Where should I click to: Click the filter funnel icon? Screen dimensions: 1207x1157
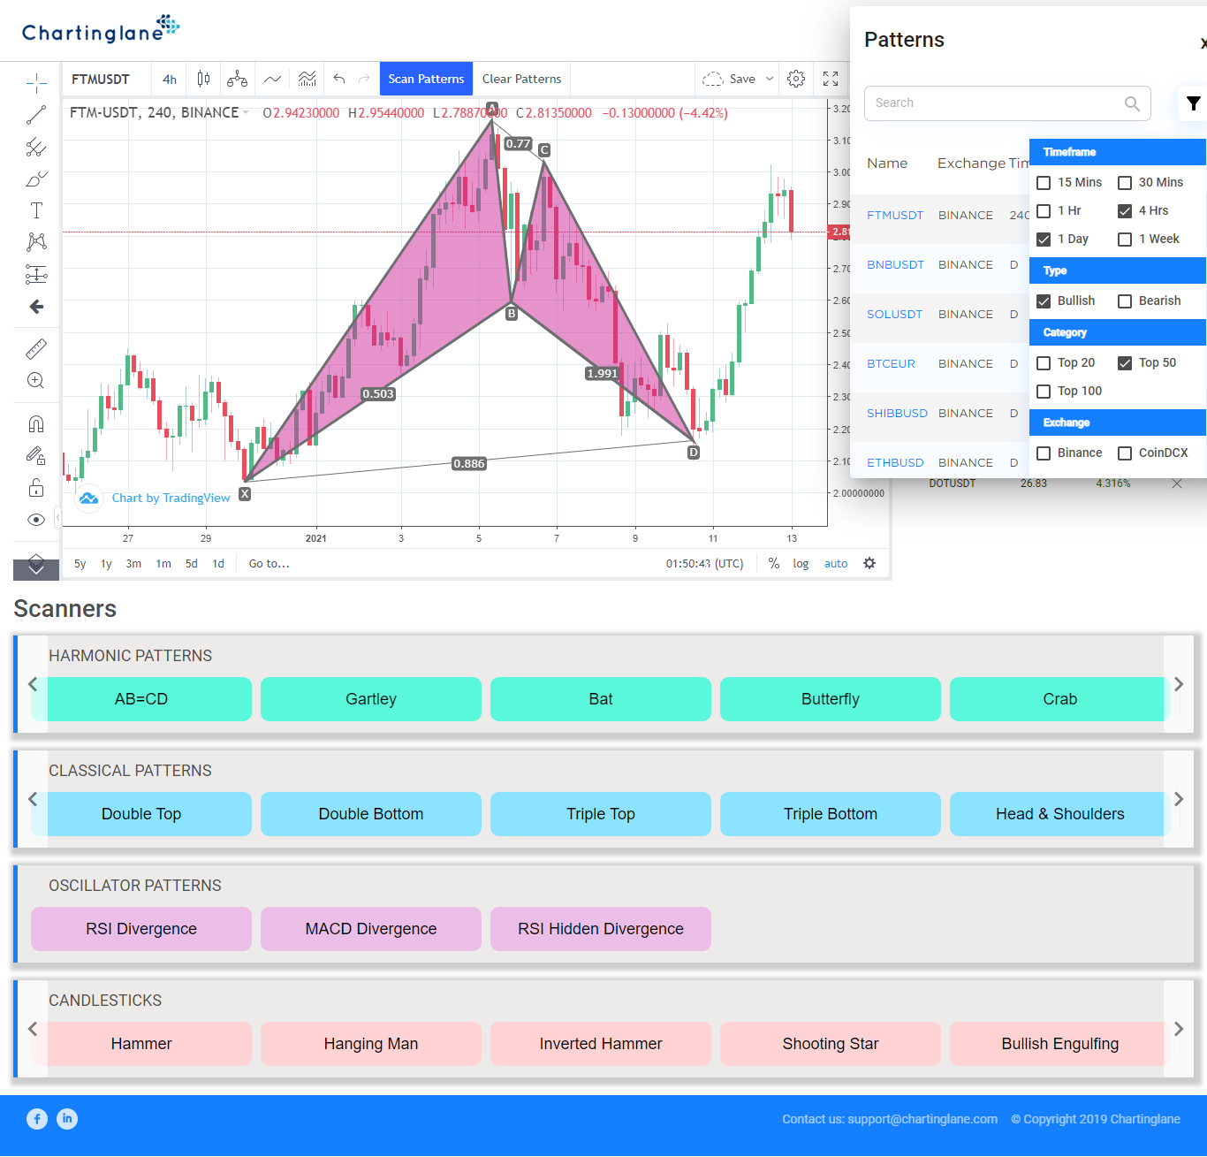pyautogui.click(x=1194, y=103)
